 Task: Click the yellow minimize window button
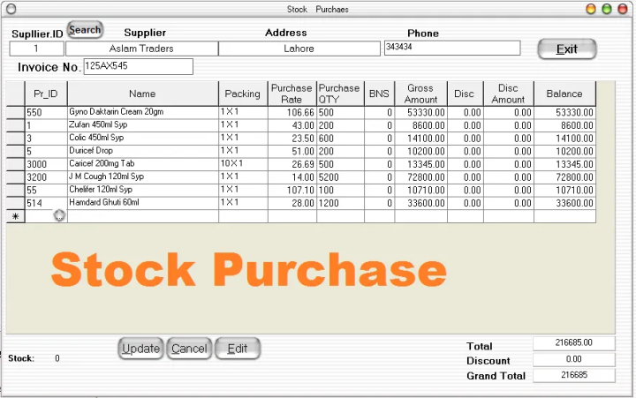(591, 9)
